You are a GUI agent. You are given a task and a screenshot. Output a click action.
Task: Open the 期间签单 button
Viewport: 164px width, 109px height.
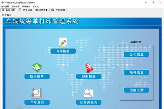click(37, 76)
